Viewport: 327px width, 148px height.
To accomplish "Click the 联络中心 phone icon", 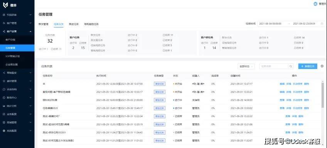I will pyautogui.click(x=4, y=98).
